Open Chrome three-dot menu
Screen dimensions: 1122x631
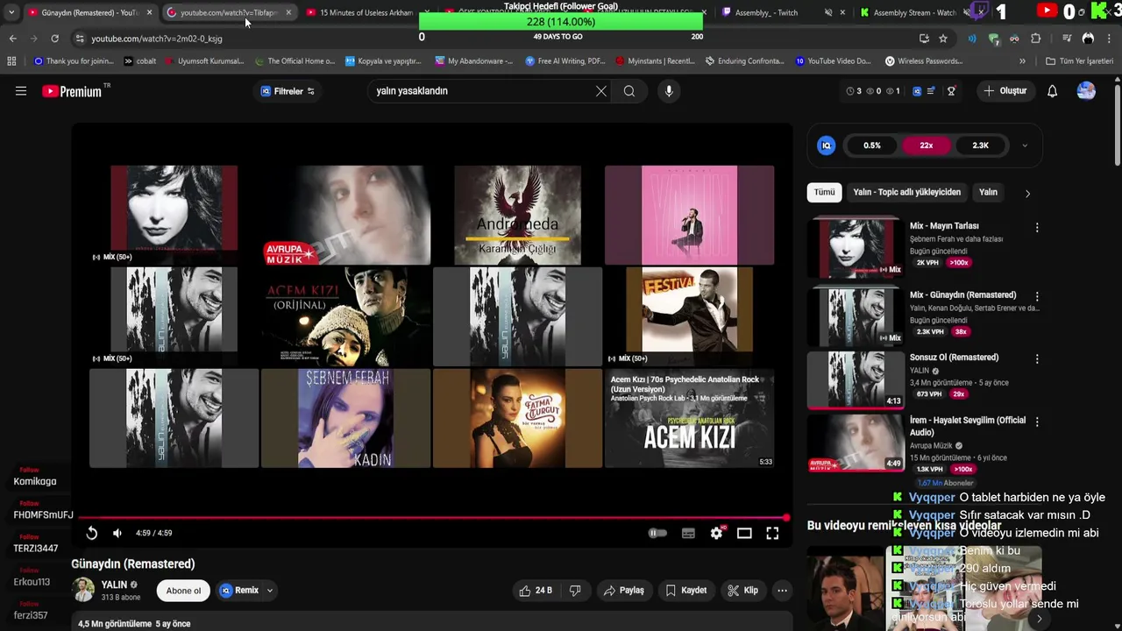point(1110,39)
